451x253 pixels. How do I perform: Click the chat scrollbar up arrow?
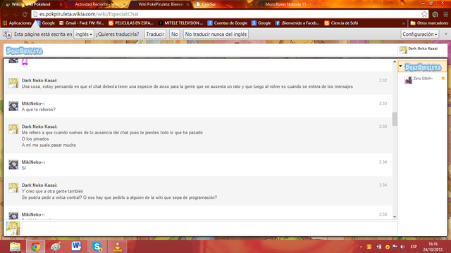pyautogui.click(x=395, y=62)
